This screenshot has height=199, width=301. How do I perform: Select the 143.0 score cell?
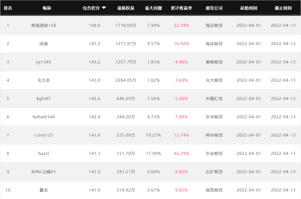[95, 80]
